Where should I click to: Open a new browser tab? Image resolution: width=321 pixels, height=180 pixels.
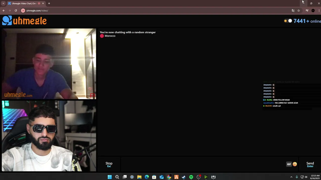(x=49, y=3)
